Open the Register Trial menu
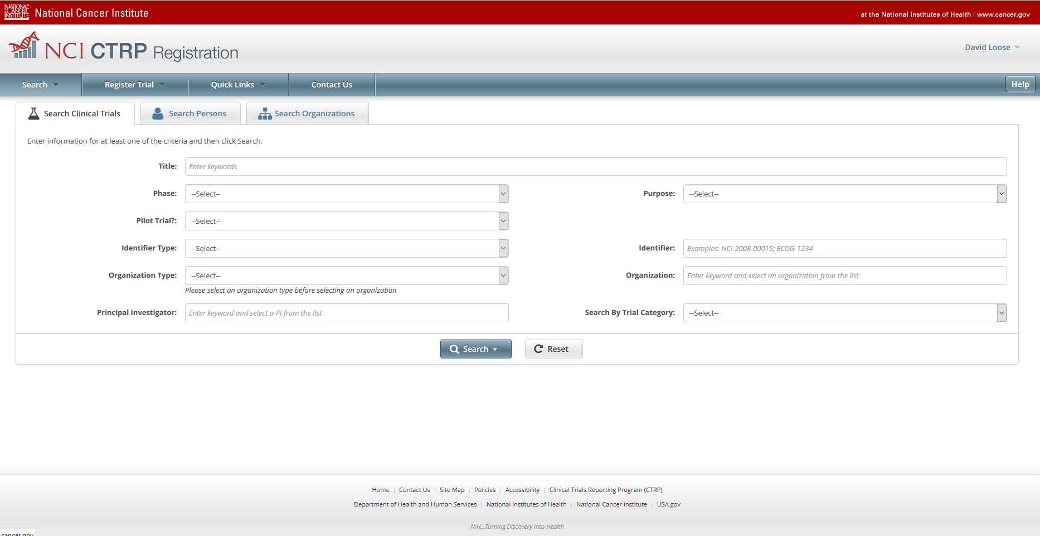 click(x=135, y=85)
